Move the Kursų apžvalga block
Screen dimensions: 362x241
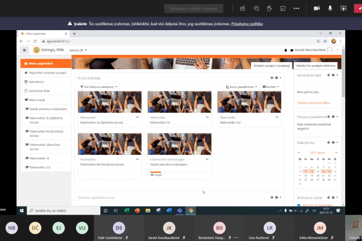pyautogui.click(x=271, y=78)
